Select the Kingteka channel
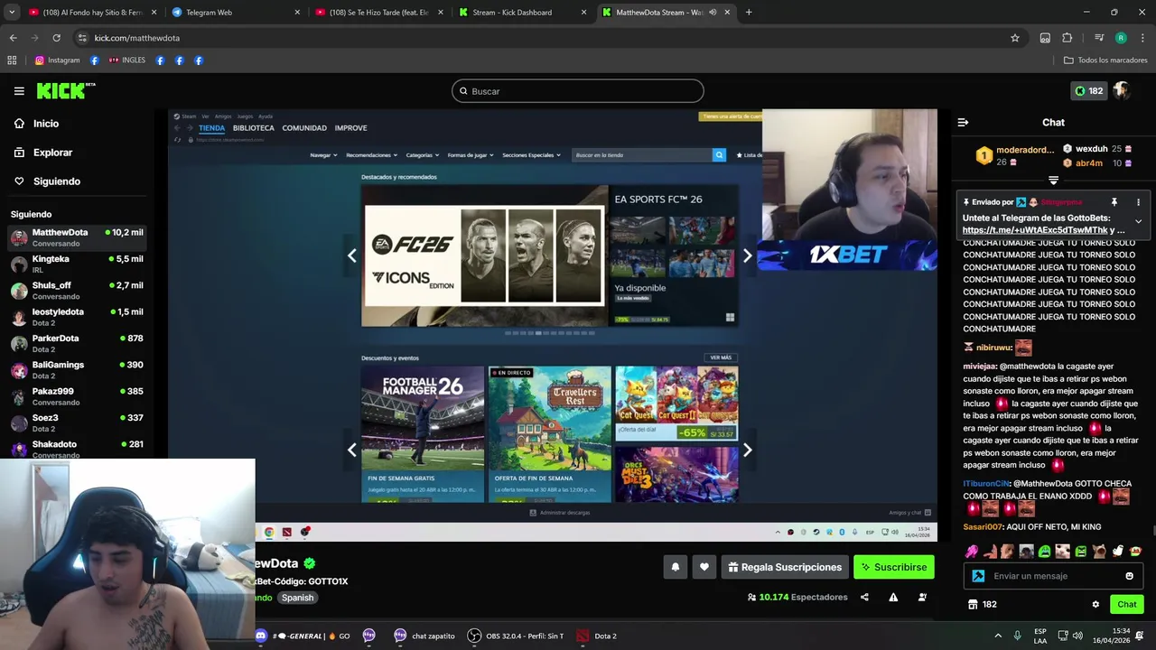Viewport: 1156px width, 650px height. 77,264
